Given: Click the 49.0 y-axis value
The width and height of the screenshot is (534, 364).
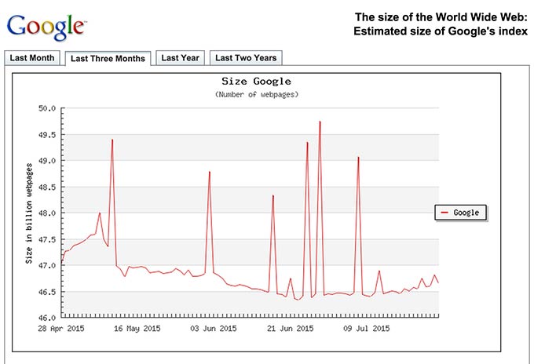Looking at the screenshot, I should tap(47, 161).
